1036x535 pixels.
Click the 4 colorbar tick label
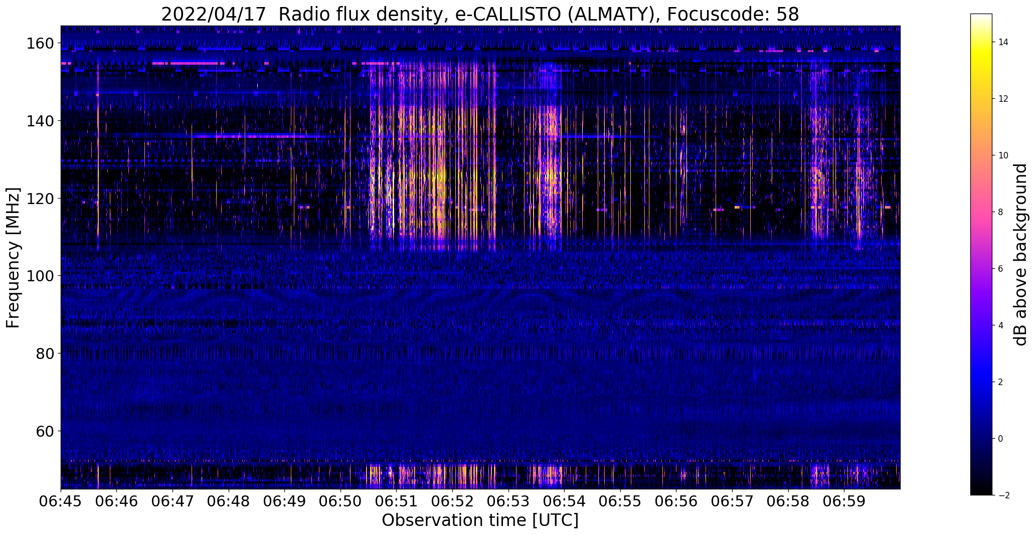[1000, 325]
